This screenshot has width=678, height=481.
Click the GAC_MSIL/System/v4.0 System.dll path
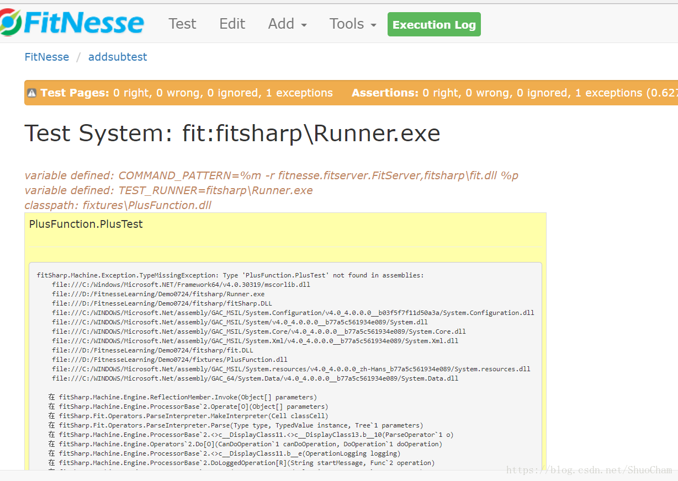pyautogui.click(x=240, y=322)
